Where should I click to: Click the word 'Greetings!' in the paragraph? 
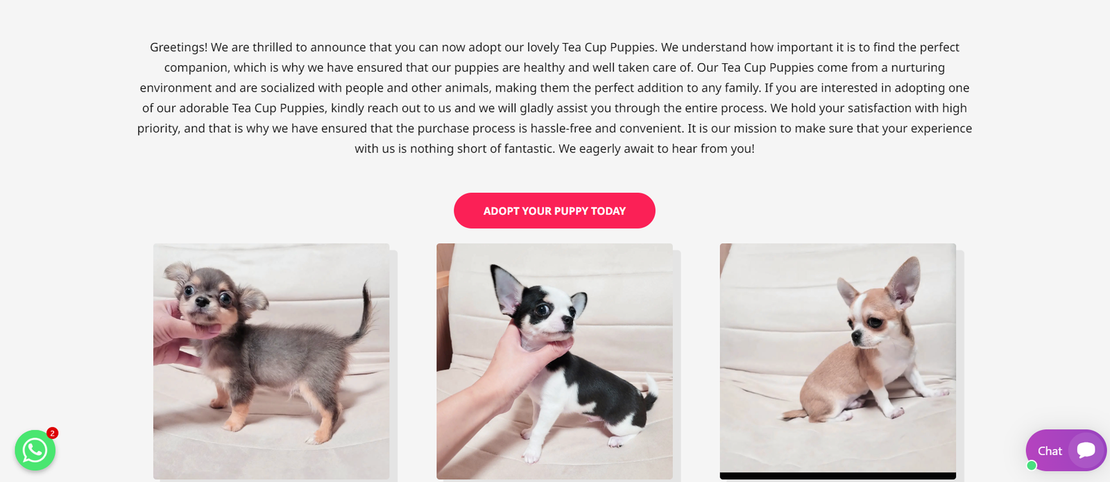[x=178, y=47]
